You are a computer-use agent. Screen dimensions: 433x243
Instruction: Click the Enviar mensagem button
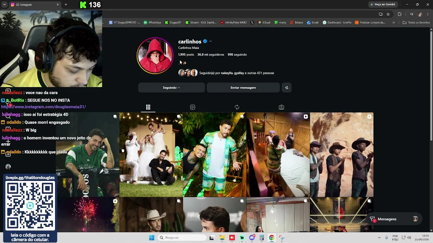point(243,88)
